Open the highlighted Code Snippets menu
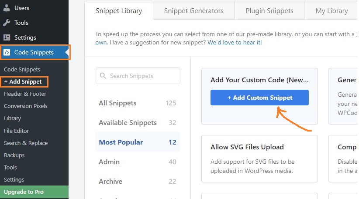The image size is (359, 199). 35,52
